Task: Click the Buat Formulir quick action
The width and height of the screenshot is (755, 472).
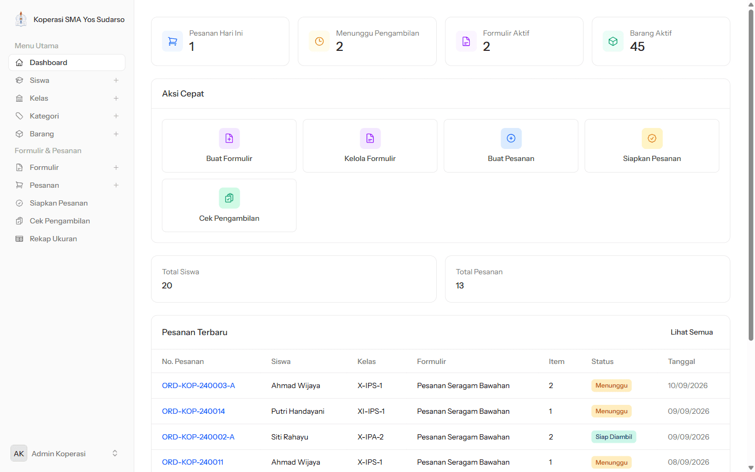Action: pos(229,146)
